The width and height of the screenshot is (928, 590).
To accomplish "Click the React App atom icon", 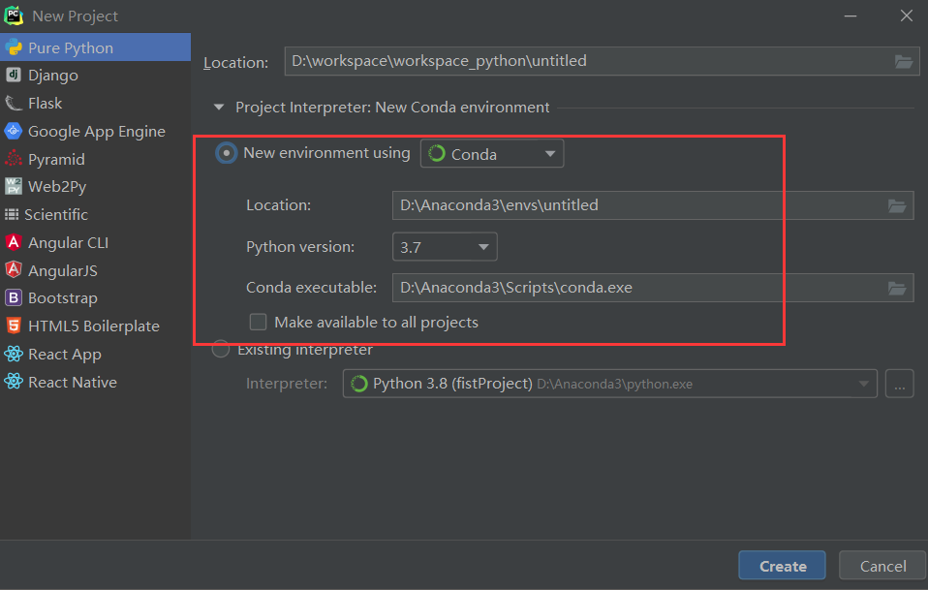I will point(13,354).
